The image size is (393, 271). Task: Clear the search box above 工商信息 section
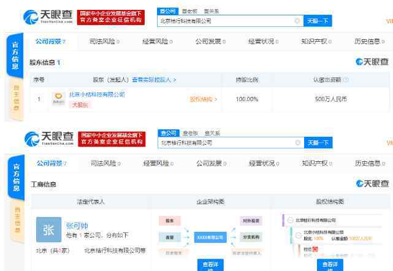click(298, 143)
